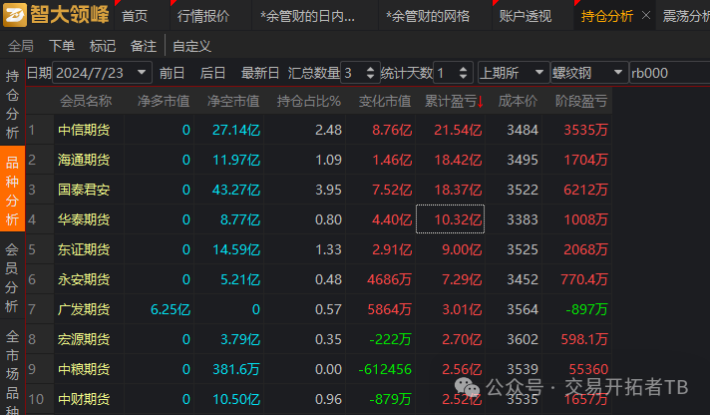Click the 统计天数 spinner arrows
This screenshot has height=415, width=710.
point(463,73)
